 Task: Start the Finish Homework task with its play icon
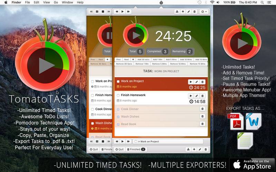[x=191, y=96]
